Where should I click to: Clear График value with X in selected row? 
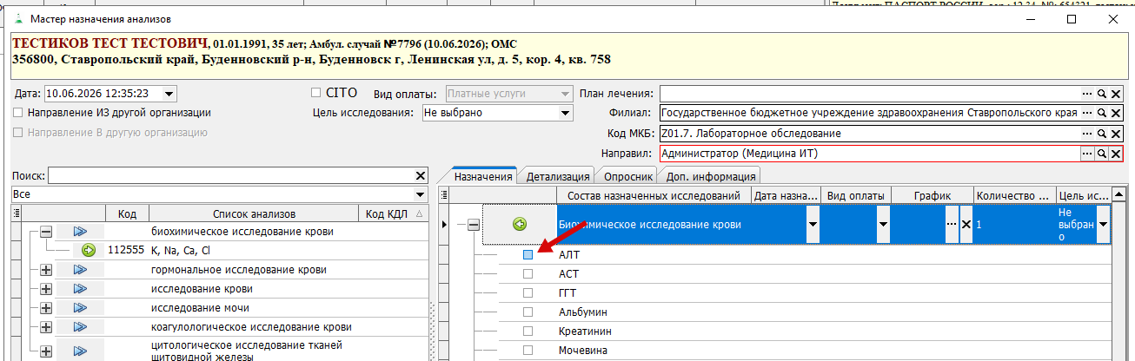[966, 225]
